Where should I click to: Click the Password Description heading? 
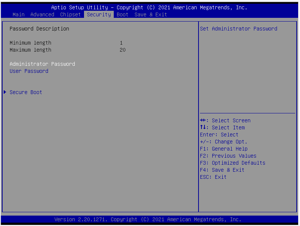tap(39, 29)
